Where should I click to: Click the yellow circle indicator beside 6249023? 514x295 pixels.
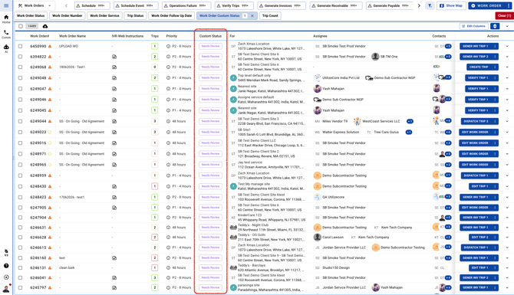coord(50,133)
